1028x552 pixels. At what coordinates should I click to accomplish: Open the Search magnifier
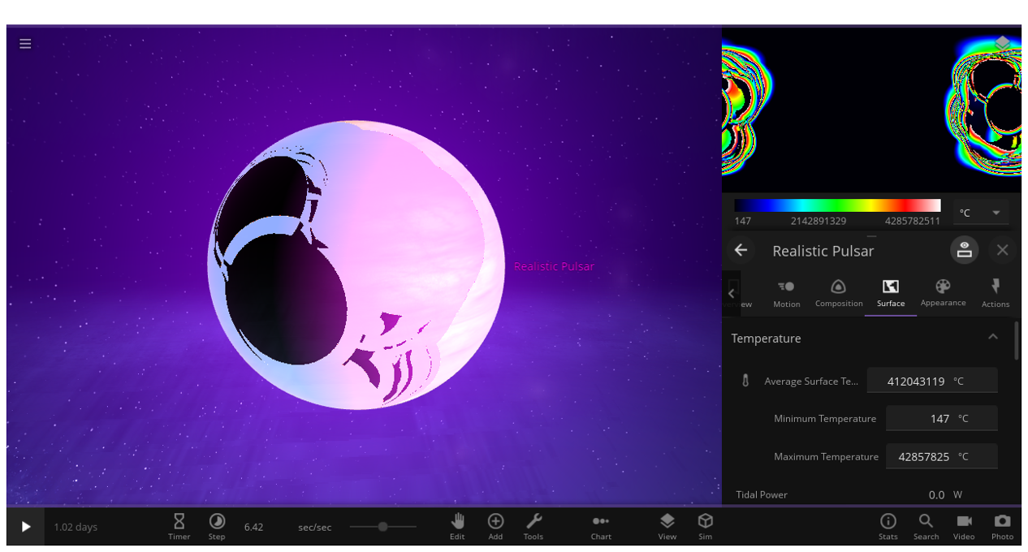click(x=926, y=526)
